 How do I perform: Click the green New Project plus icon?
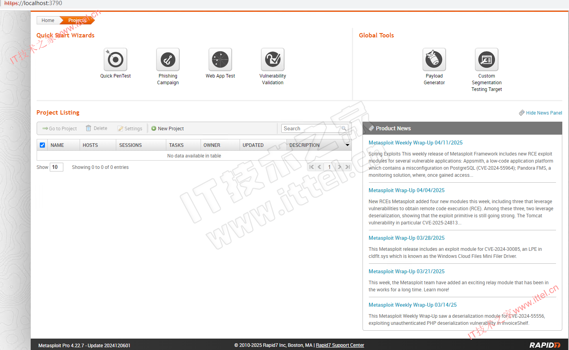pyautogui.click(x=154, y=128)
